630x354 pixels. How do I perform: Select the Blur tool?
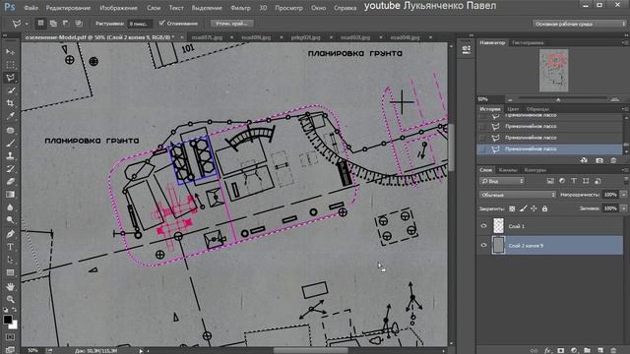[x=11, y=207]
